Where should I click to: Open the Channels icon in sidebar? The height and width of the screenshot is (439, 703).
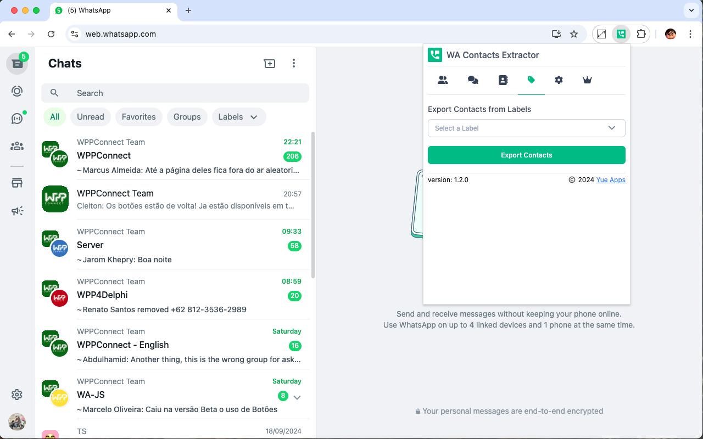pyautogui.click(x=17, y=119)
